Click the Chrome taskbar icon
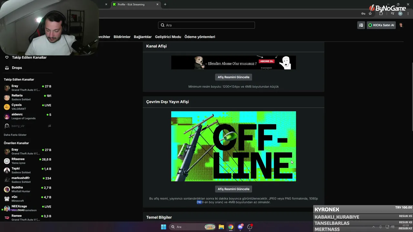The image size is (413, 232). tap(231, 227)
